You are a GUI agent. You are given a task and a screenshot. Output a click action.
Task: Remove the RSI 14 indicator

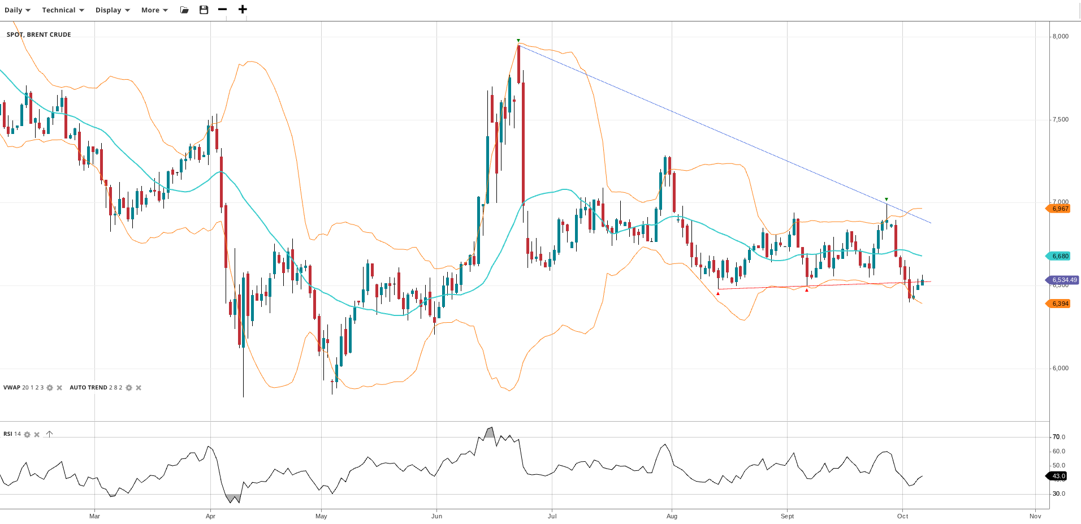click(x=37, y=435)
